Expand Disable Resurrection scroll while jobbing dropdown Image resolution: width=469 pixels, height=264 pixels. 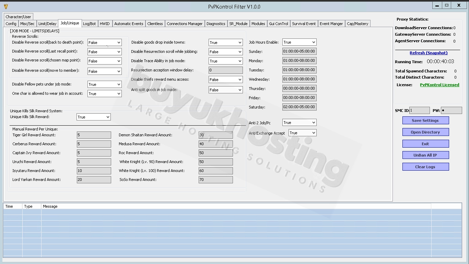point(225,52)
